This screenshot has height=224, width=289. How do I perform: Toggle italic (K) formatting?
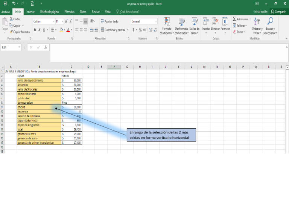[39, 30]
